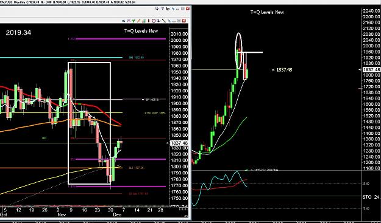Image resolution: width=381 pixels, height=223 pixels.
Task: Click the cyan R3 horizontal line
Action: [x=61, y=58]
